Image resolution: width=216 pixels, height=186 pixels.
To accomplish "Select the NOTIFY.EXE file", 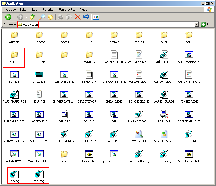I will coord(39,117).
